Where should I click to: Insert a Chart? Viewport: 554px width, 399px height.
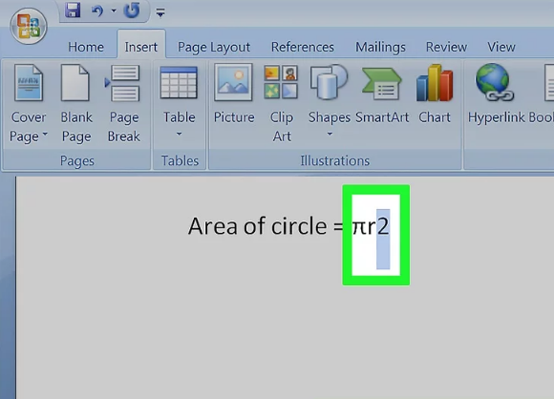[x=435, y=94]
